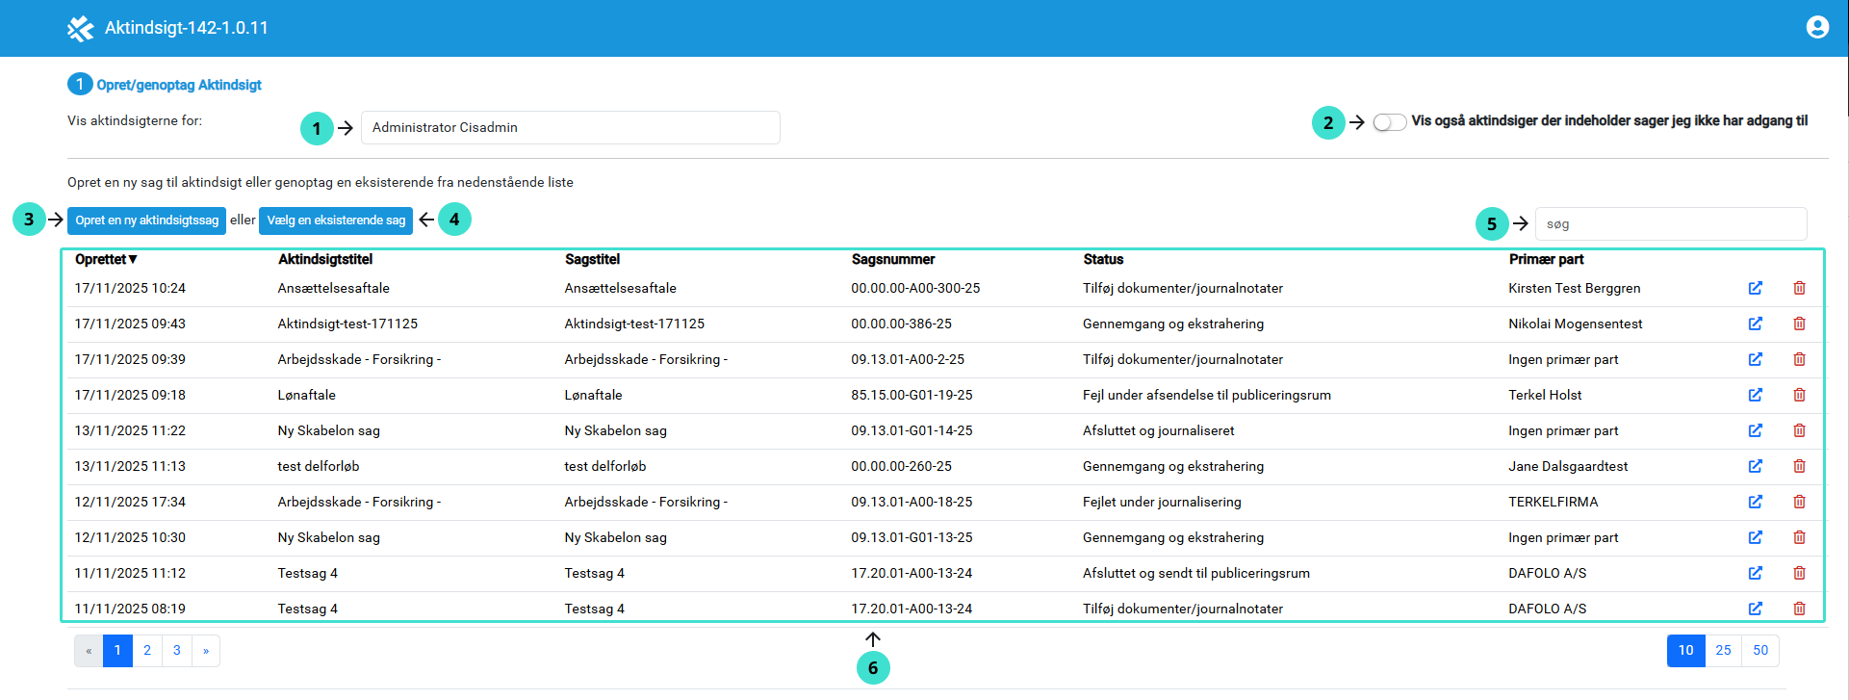Delete the Ansættelsesaftale aktindsigt row

1798,288
